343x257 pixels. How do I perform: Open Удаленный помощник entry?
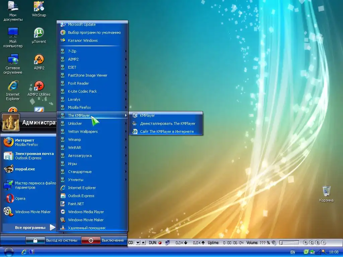[x=92, y=228]
